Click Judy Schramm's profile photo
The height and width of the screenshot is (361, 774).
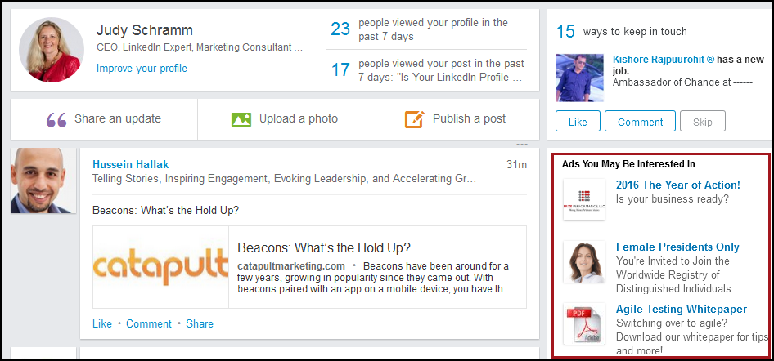pyautogui.click(x=52, y=50)
